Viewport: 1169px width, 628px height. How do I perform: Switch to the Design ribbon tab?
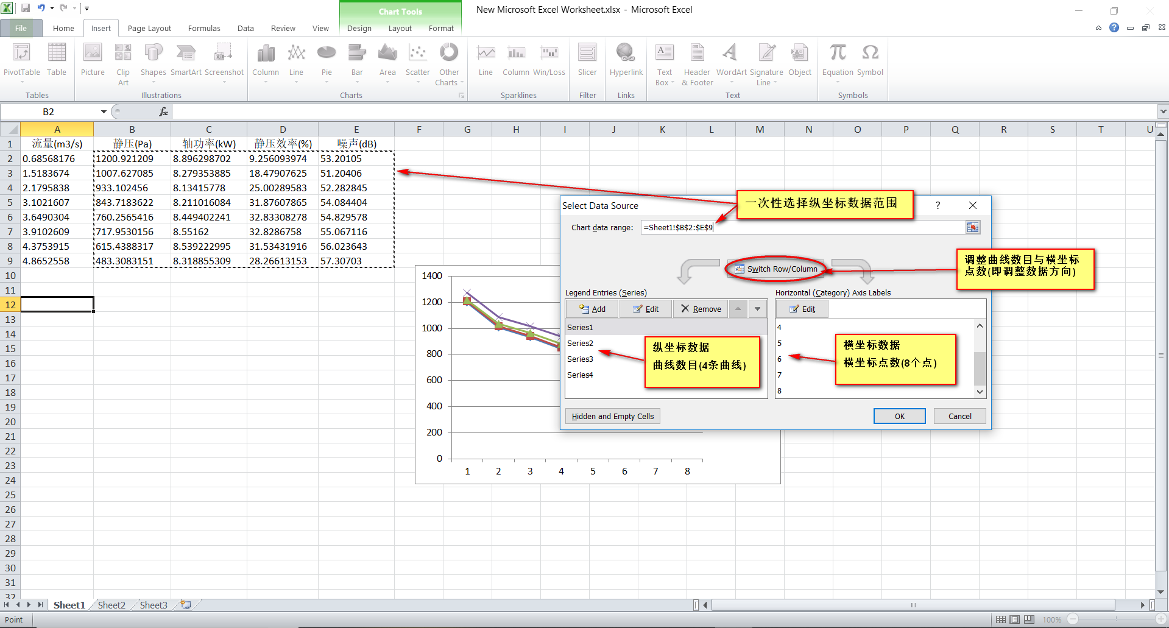coord(359,28)
